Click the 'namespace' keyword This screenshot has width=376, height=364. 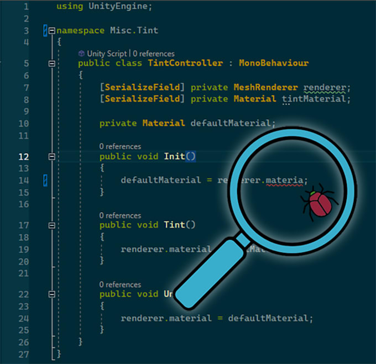coord(81,30)
